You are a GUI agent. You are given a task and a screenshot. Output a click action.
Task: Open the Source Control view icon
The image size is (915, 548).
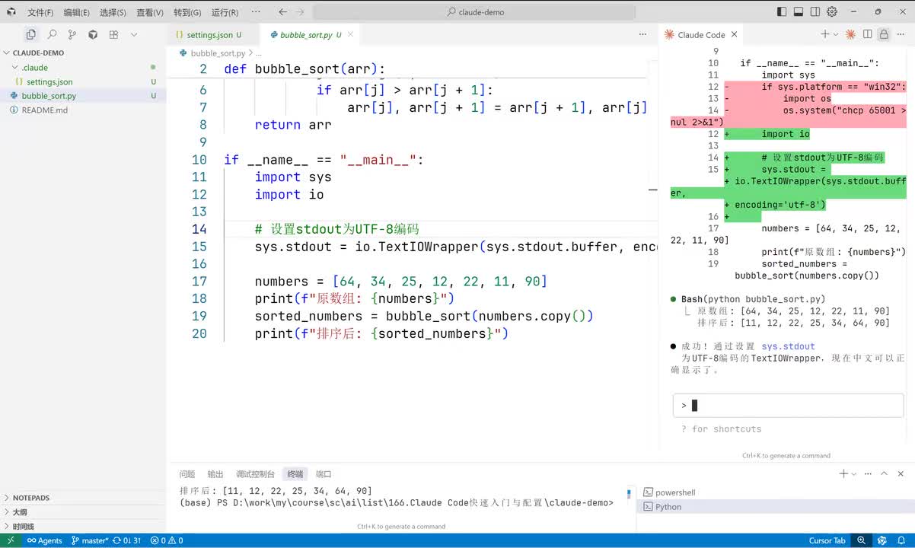coord(72,34)
